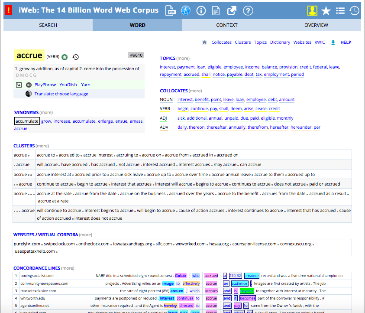Click the history clock icon beside accrue
The width and height of the screenshot is (365, 313).
click(x=75, y=57)
